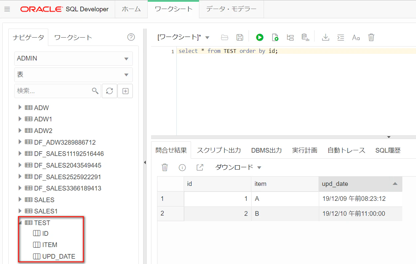Toggle text case with Aa icon
416x264 pixels.
356,38
